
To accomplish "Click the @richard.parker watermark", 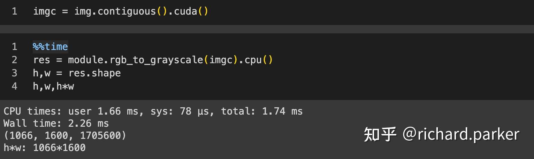I will tap(461, 135).
